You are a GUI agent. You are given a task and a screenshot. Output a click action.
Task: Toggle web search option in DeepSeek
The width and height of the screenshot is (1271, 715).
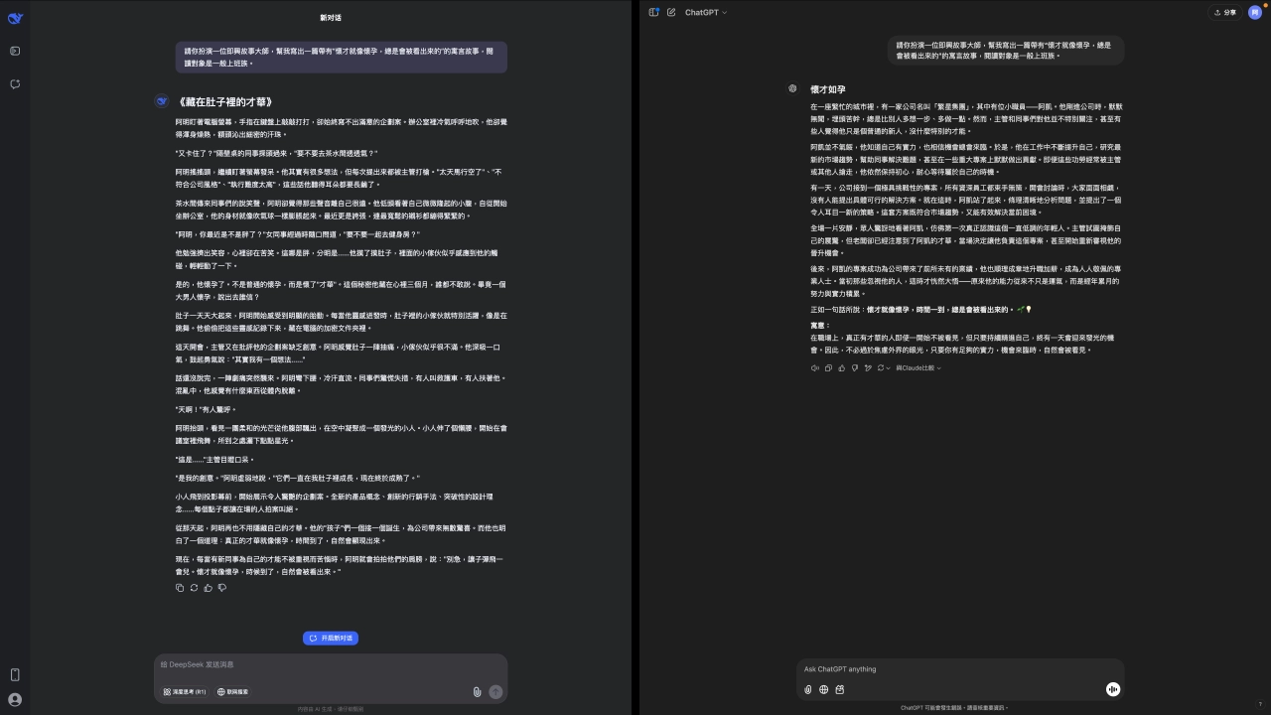point(234,692)
